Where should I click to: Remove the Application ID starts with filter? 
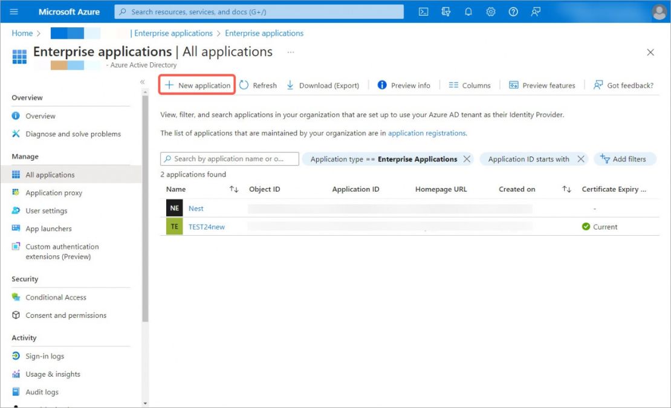(581, 159)
